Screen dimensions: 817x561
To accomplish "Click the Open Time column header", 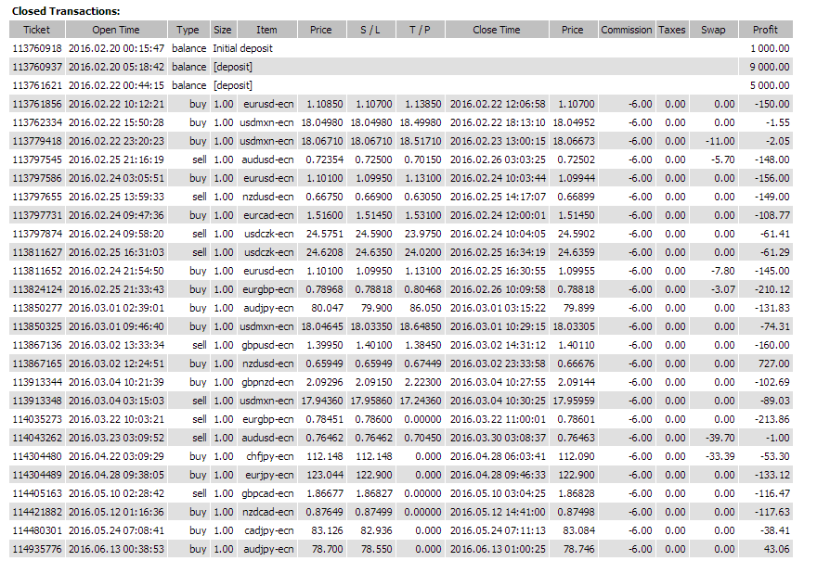I will point(116,30).
